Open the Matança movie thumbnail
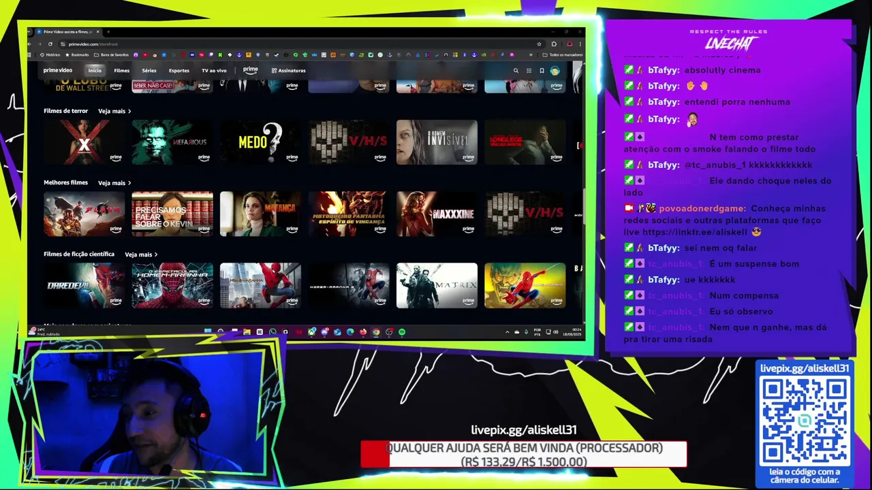Viewport: 872px width, 490px height. (x=260, y=214)
